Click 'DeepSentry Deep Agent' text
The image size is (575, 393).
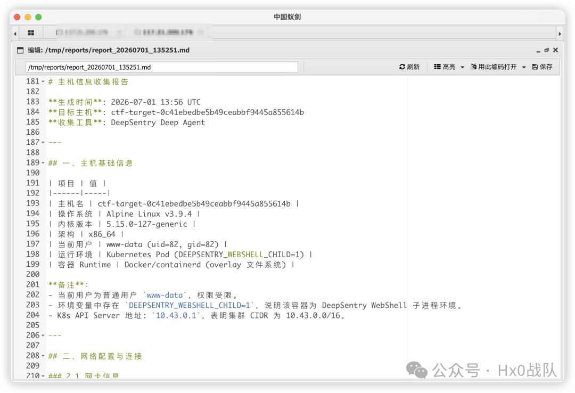point(158,122)
